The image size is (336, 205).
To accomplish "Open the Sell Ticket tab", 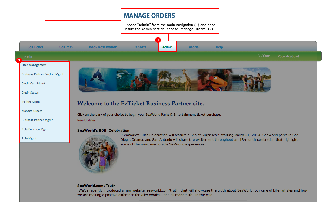I will tap(35, 47).
